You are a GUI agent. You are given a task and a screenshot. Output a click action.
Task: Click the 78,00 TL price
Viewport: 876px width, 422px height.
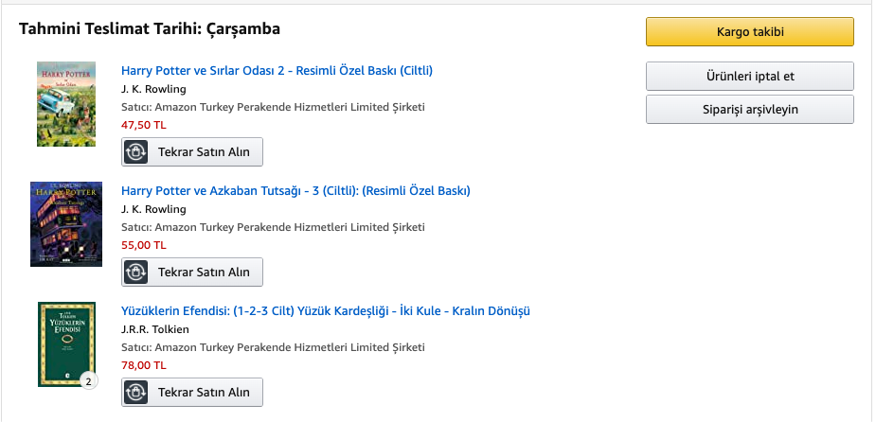(x=144, y=365)
